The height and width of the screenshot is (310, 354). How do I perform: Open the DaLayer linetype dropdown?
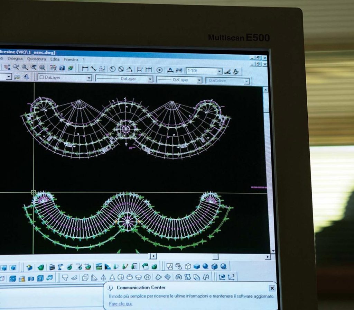coord(150,79)
